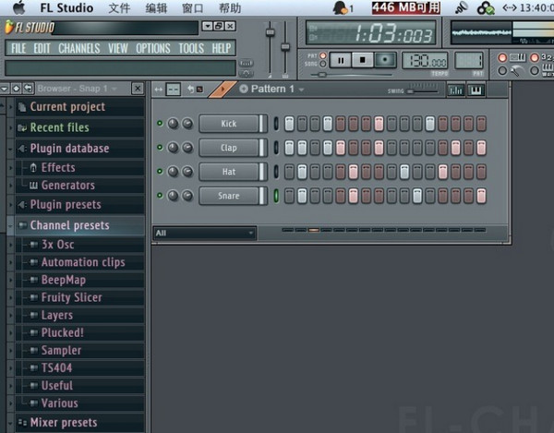Open the CHANNELS menu
Viewport: 554px width, 433px height.
pos(78,48)
